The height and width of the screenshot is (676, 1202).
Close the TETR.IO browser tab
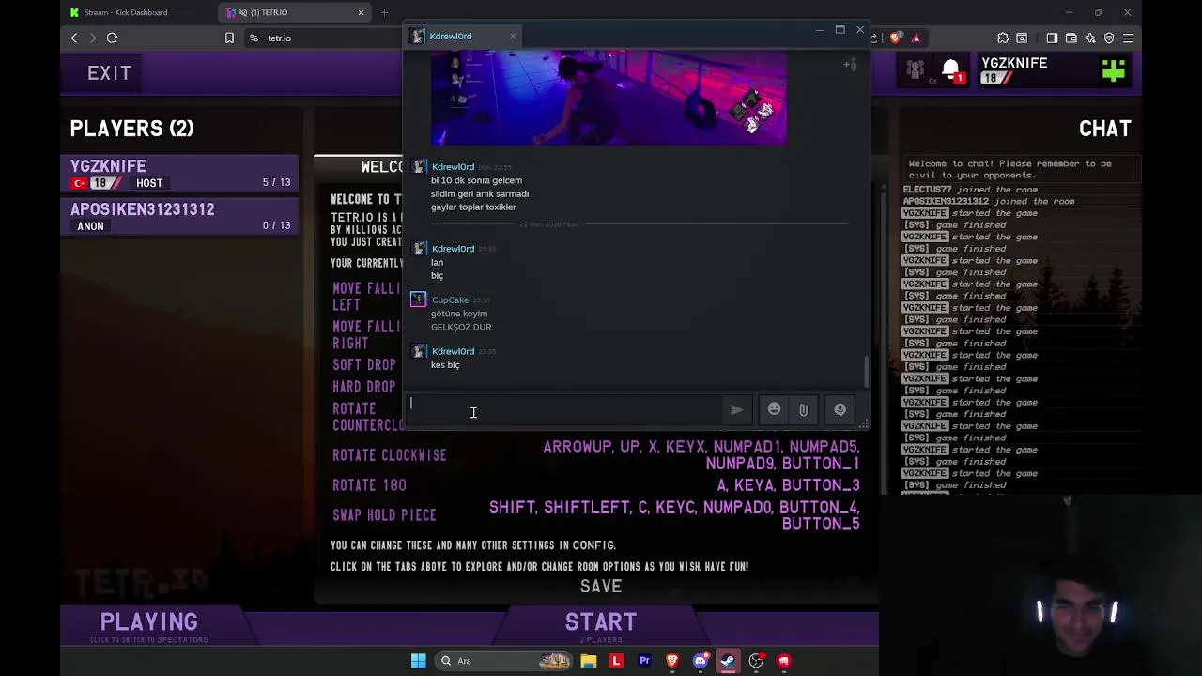pos(361,12)
